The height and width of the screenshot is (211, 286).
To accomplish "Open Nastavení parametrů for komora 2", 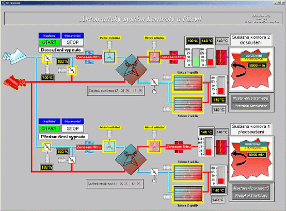I will tap(250, 99).
